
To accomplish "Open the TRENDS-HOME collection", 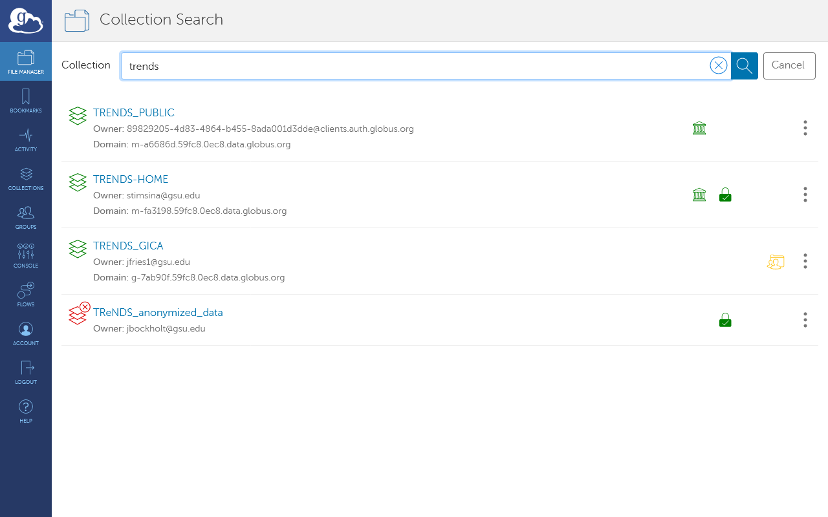I will coord(131,179).
